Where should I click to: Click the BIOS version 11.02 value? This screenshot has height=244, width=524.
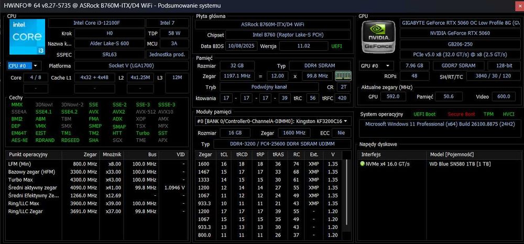point(303,46)
